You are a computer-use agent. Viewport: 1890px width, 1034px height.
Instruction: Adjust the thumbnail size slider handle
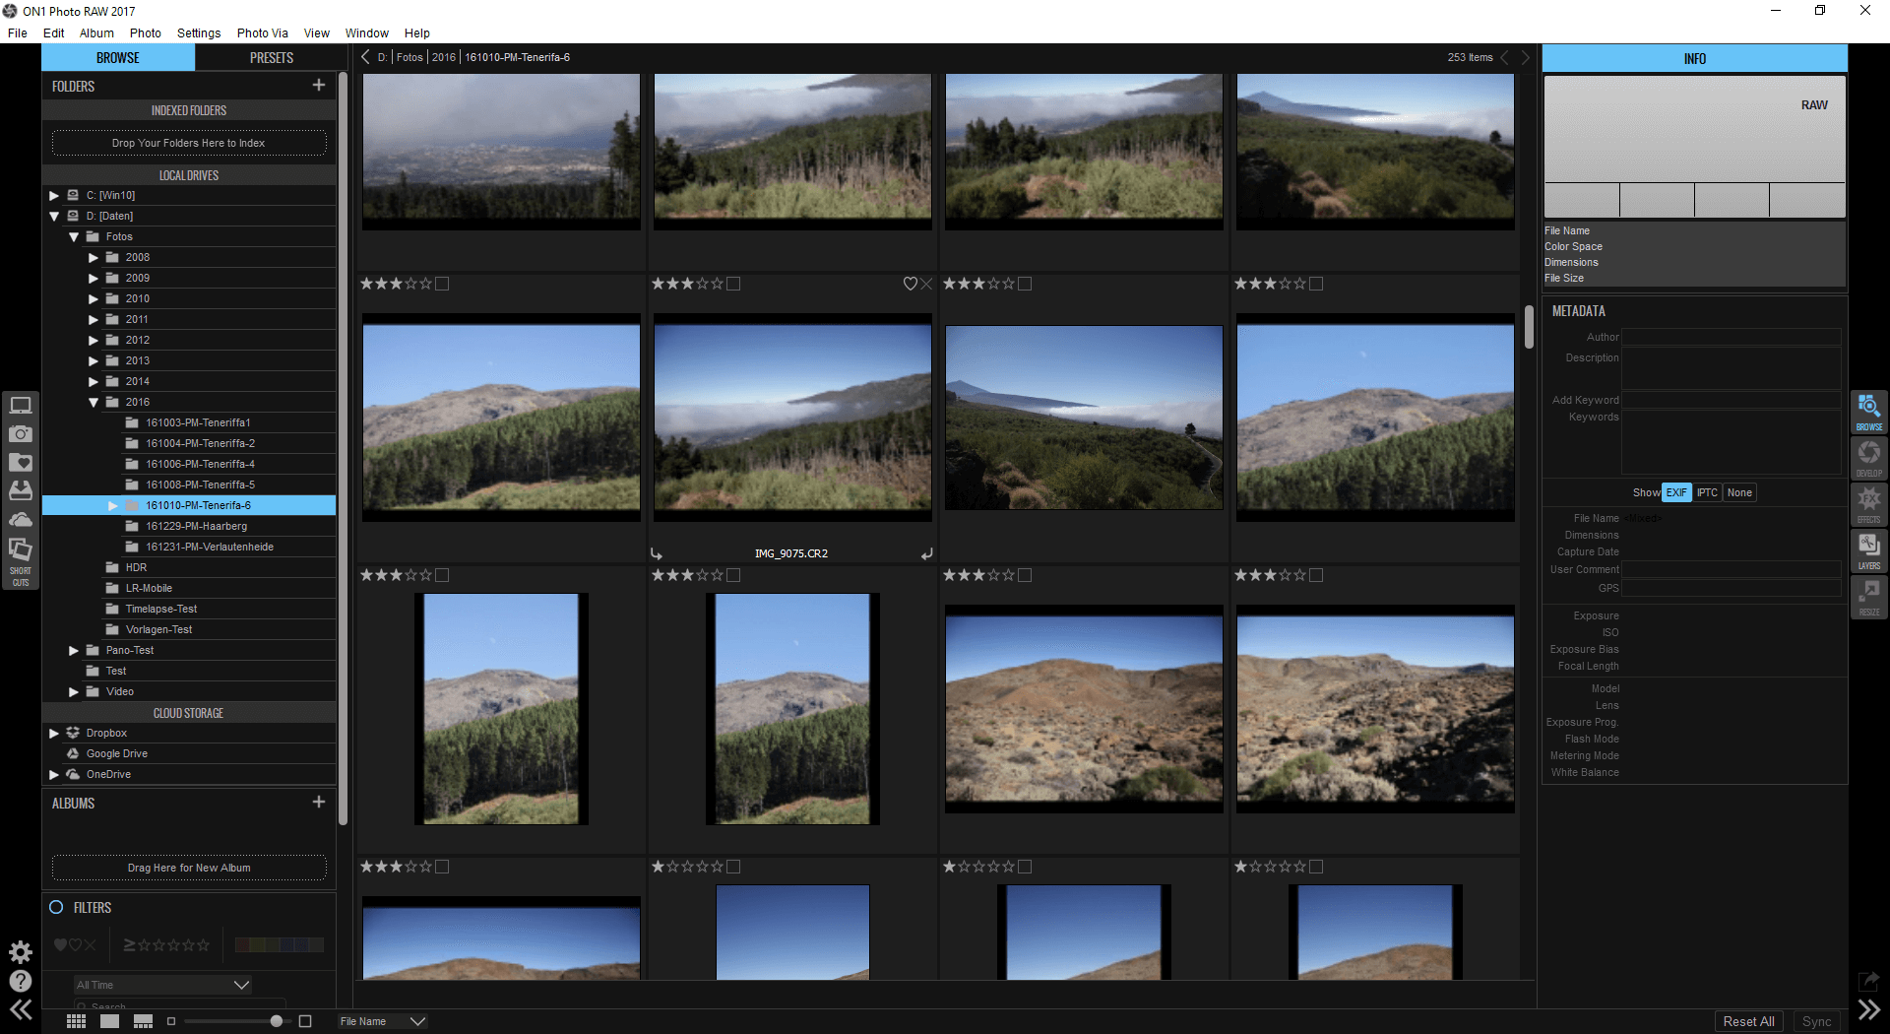(x=277, y=1021)
